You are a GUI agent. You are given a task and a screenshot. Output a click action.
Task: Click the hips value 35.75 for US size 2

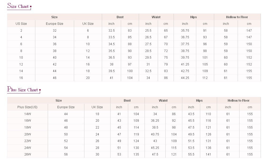[185, 31]
